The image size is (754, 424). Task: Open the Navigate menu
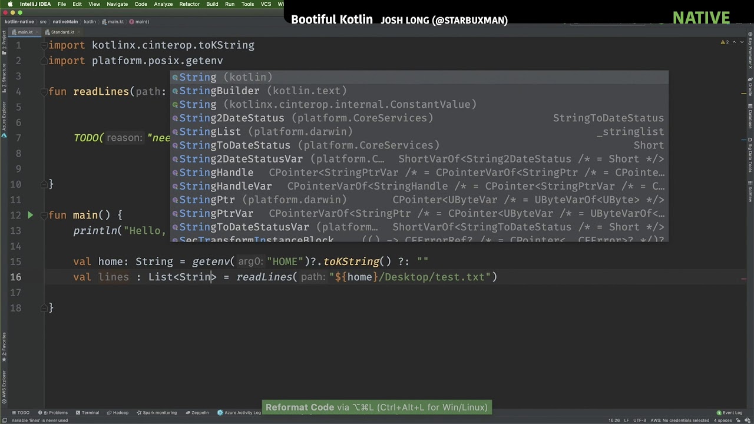pyautogui.click(x=117, y=4)
